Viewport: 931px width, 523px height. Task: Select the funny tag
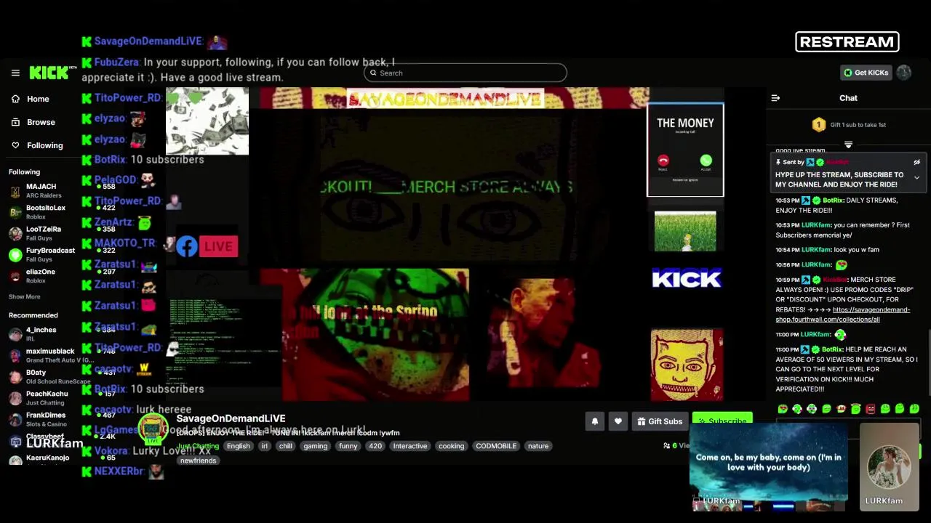[348, 446]
